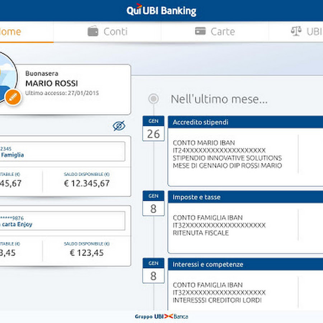Click the IT32 IBAN number under Imposte e tasse
This screenshot has height=323, width=323.
tap(219, 225)
